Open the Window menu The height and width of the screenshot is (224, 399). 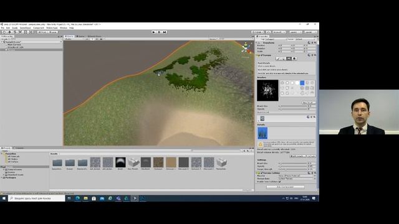coord(64,27)
